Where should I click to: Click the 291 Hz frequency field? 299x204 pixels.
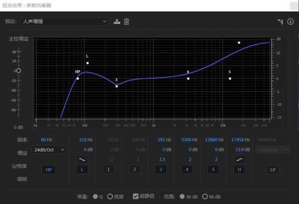(x=159, y=140)
